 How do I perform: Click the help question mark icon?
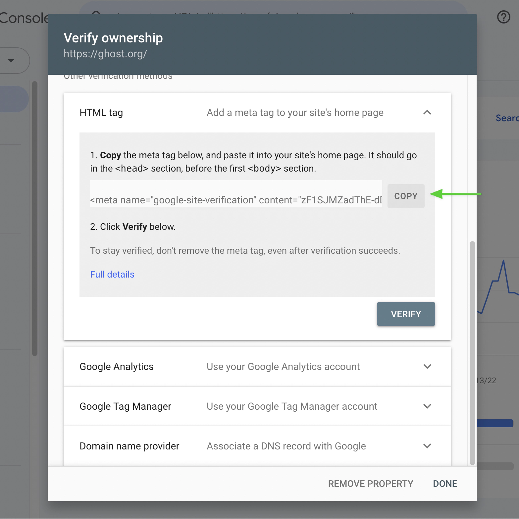click(x=503, y=17)
